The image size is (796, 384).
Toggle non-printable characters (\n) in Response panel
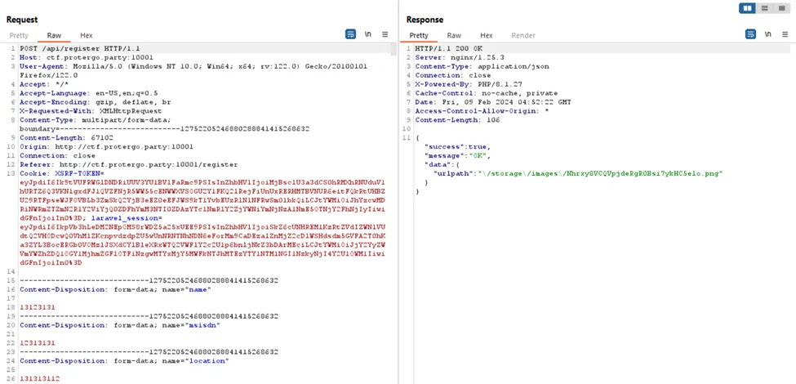[x=767, y=34]
